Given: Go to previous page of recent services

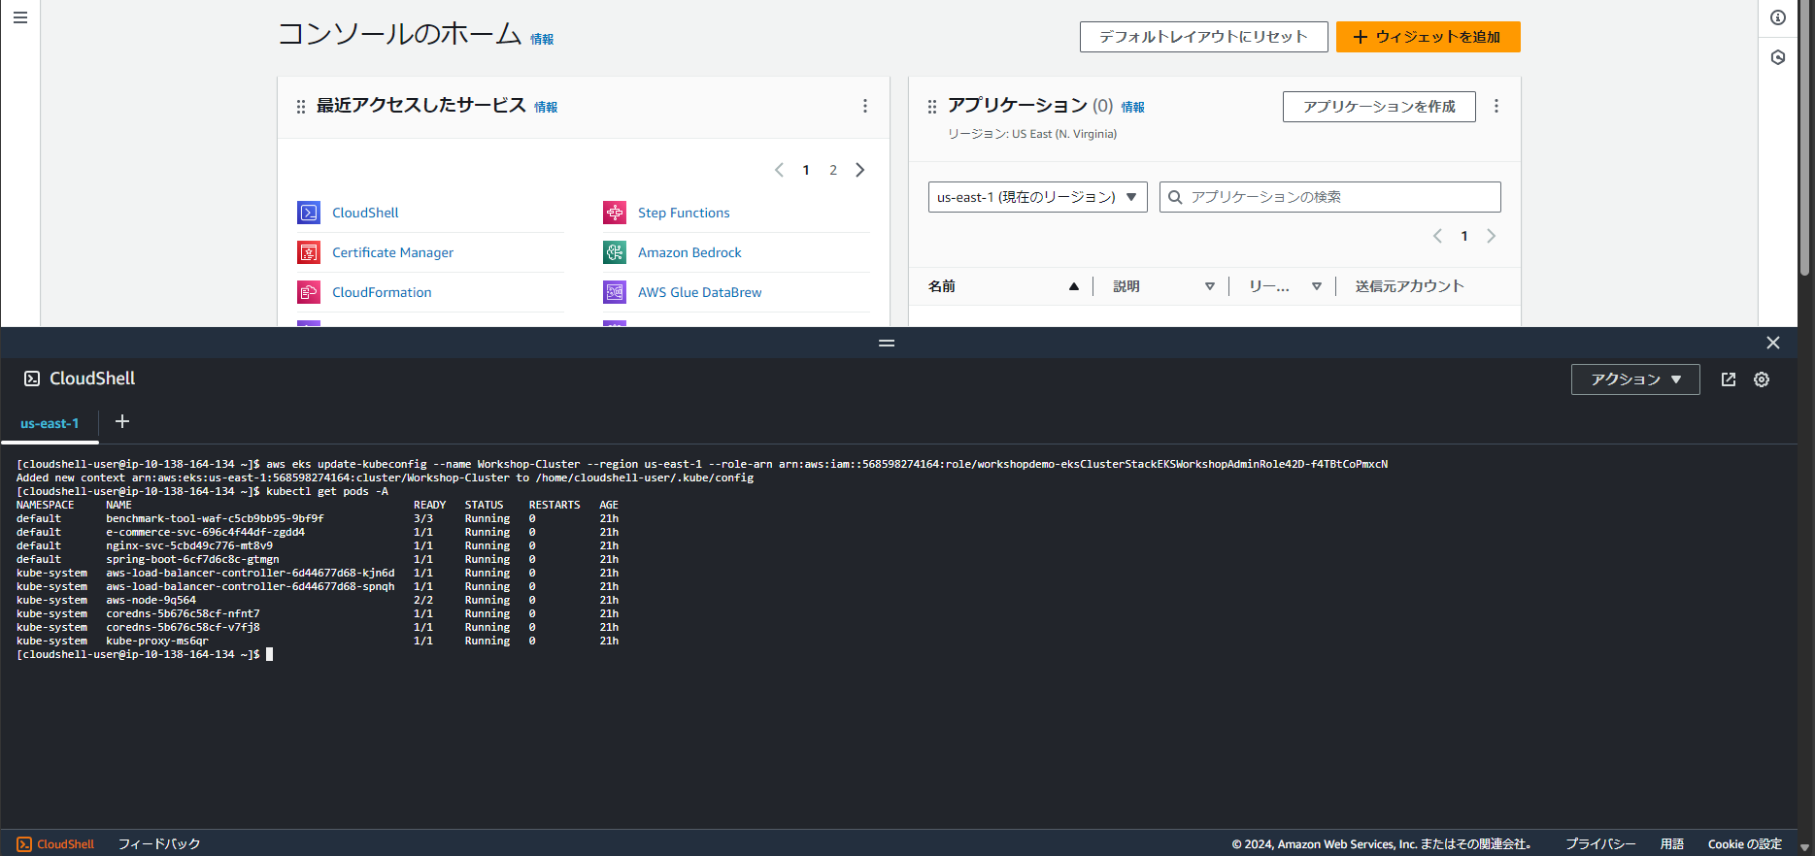Looking at the screenshot, I should pyautogui.click(x=779, y=170).
